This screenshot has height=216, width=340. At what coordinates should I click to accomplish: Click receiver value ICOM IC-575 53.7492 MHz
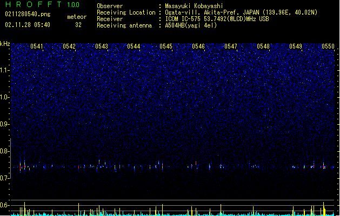(x=217, y=19)
